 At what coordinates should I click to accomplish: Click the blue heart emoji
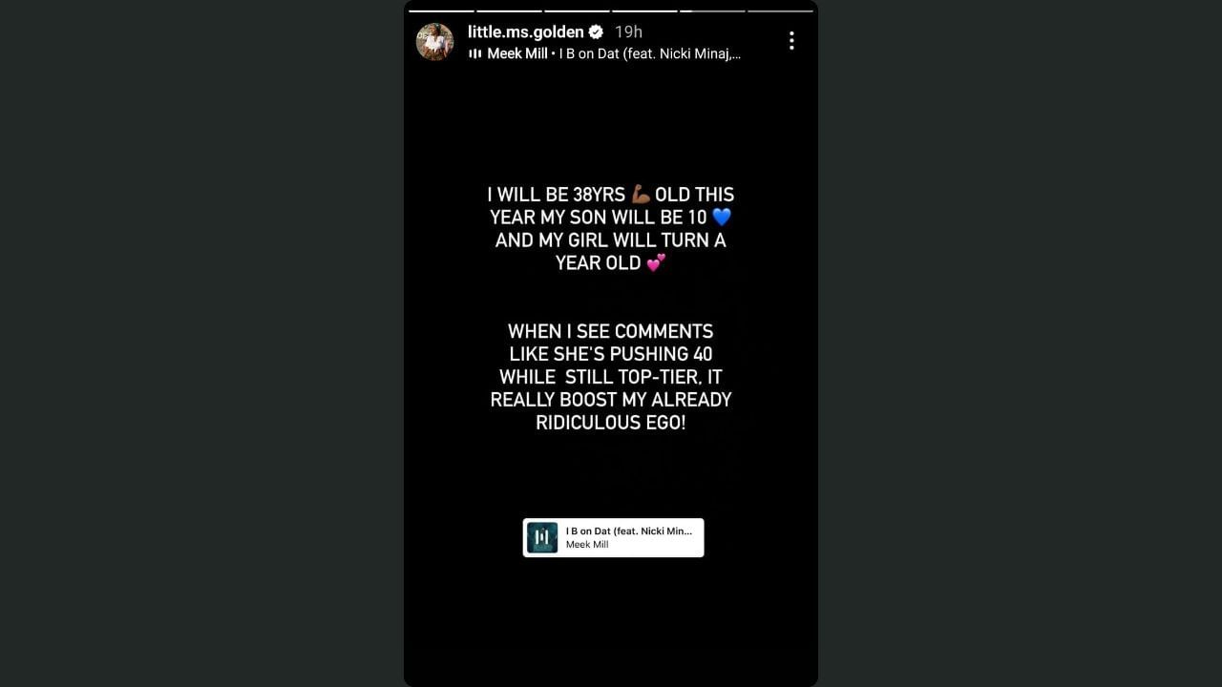tap(722, 218)
